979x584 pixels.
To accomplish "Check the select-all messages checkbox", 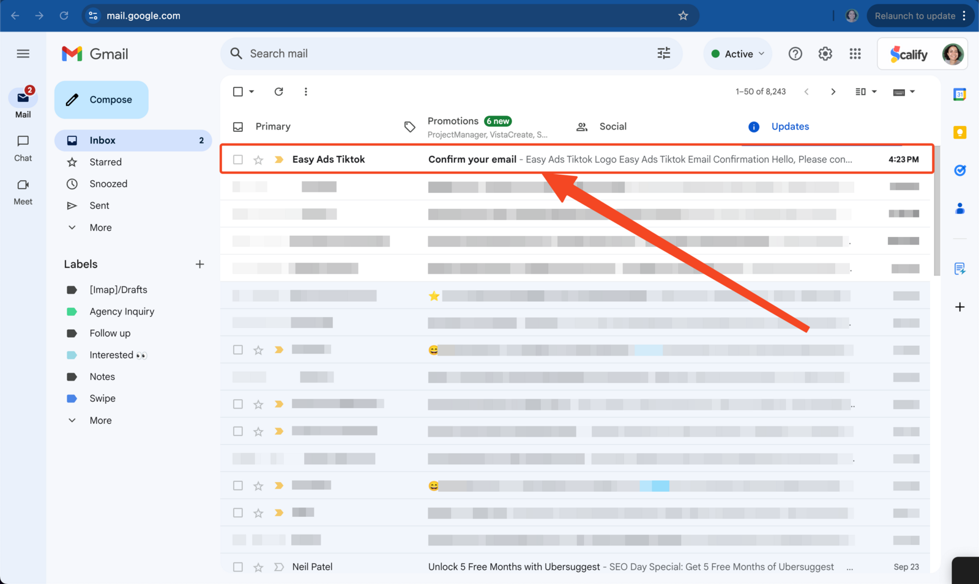I will (x=238, y=91).
